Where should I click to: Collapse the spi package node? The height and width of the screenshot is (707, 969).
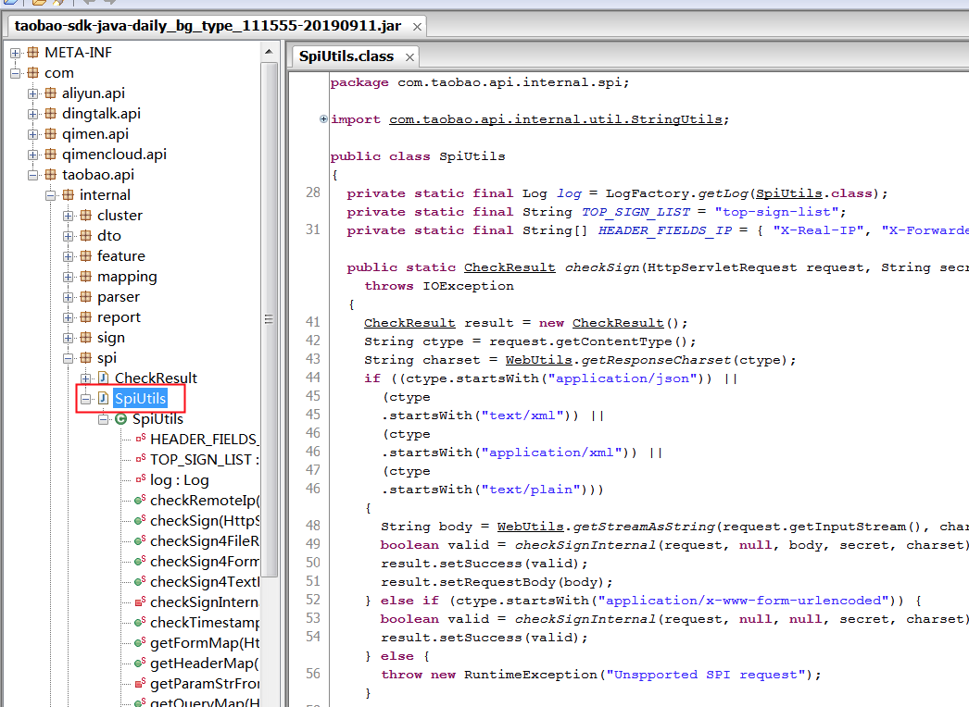pos(68,359)
